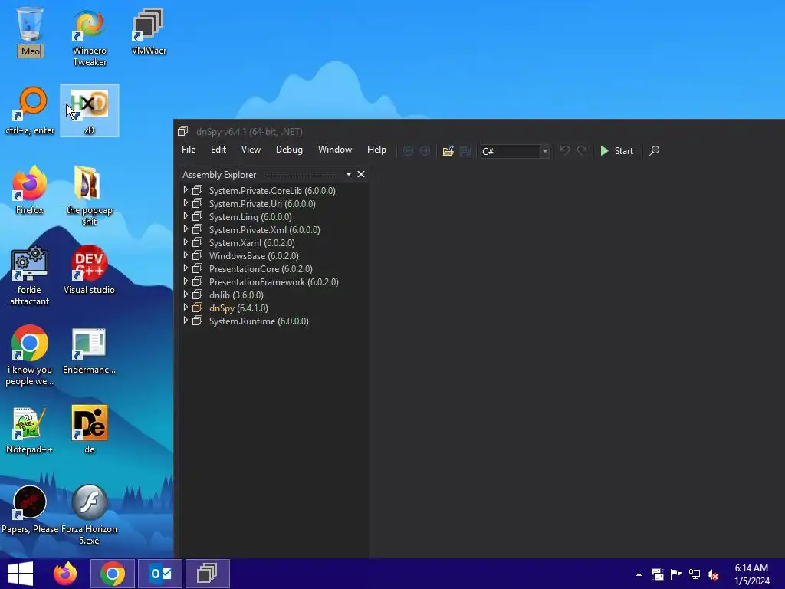Open the Debug menu

tap(289, 150)
